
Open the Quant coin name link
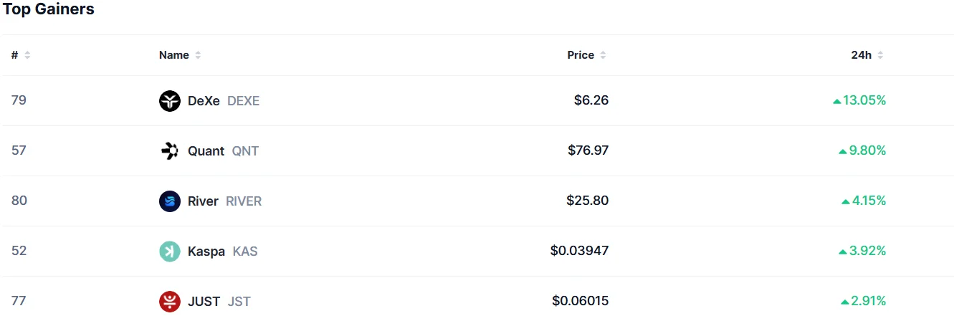pos(206,151)
